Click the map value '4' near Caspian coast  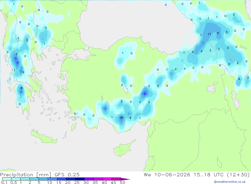pos(239,79)
